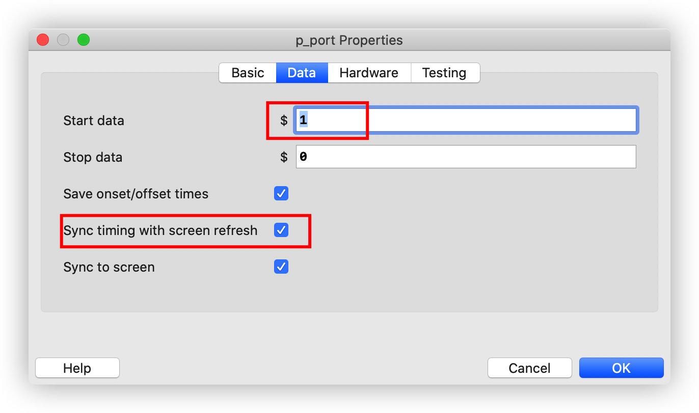Open the Hardware tab
Screen dimensions: 699x413
[x=369, y=73]
